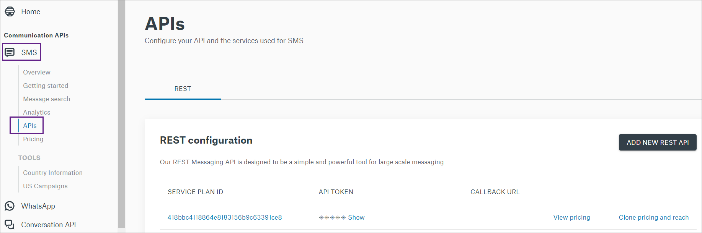
Task: Select Analytics in the SMS menu
Action: tap(37, 112)
